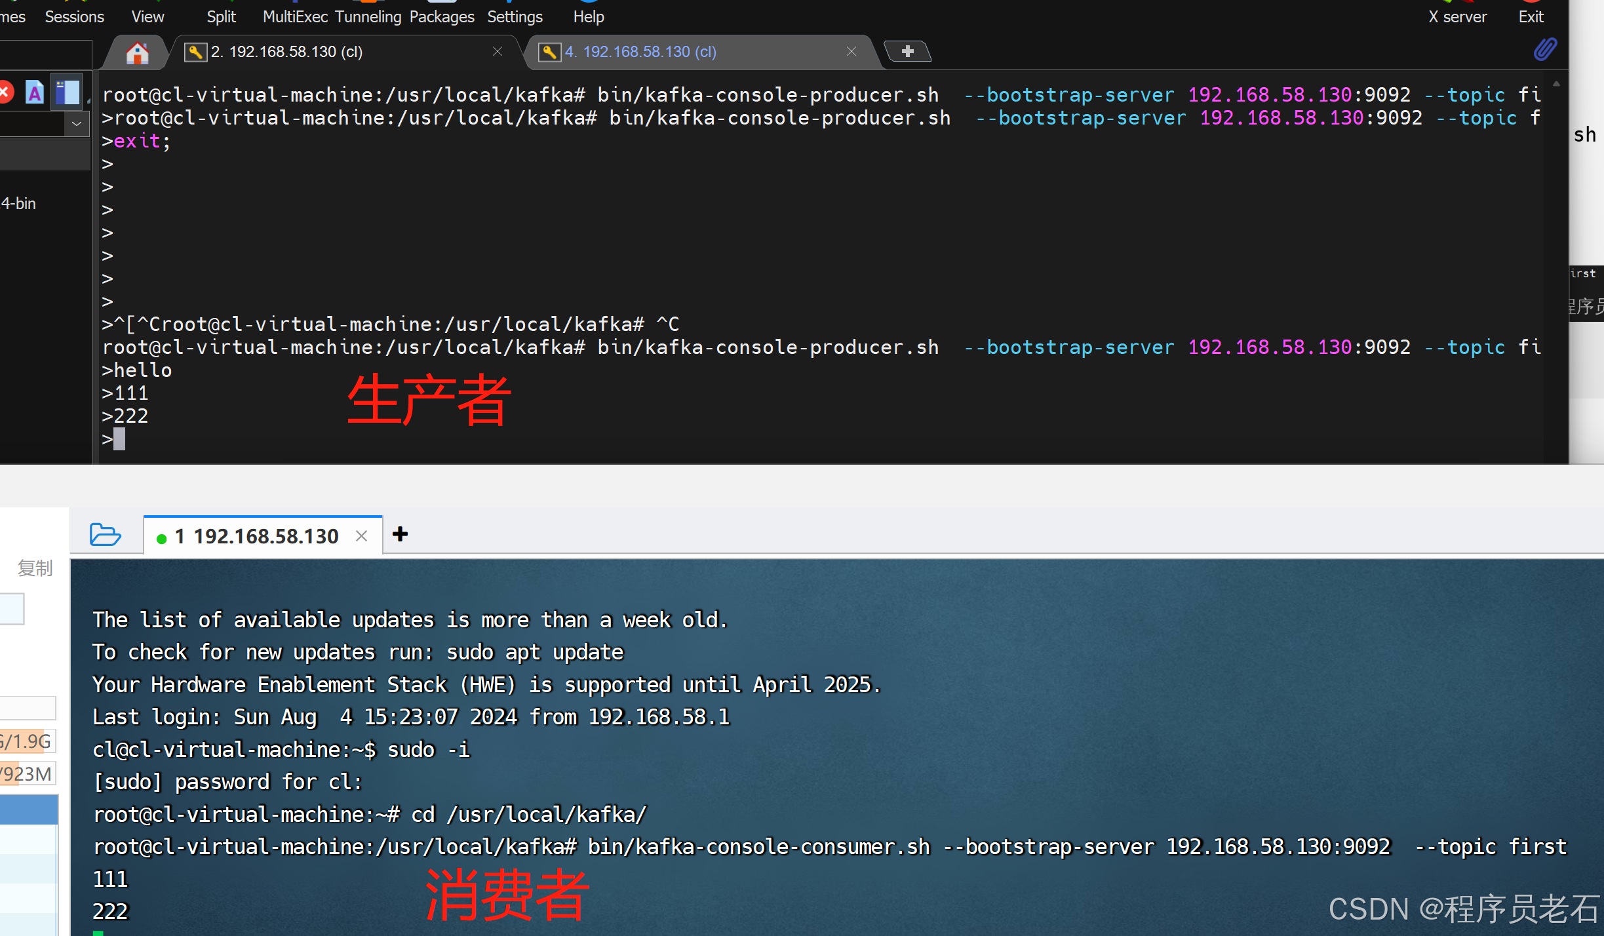1604x936 pixels.
Task: Click the kafka-console-consumer.sh command line
Action: point(830,848)
